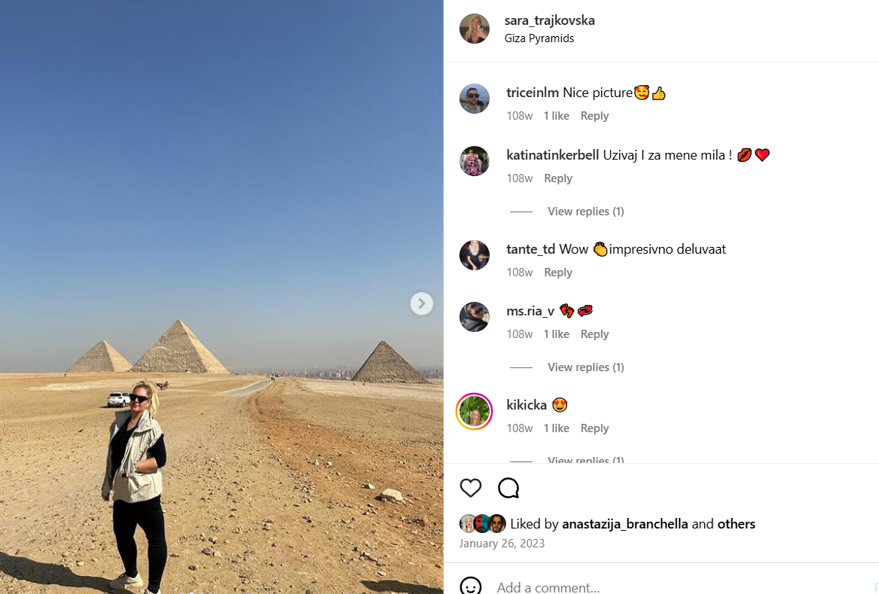Viewport: 879px width, 594px height.
Task: Expand replies under katinatinkerbell's comment
Action: click(585, 212)
